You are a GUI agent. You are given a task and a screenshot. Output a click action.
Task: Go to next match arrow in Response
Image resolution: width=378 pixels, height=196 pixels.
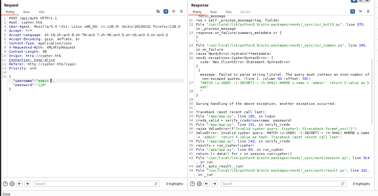pyautogui.click(x=214, y=184)
